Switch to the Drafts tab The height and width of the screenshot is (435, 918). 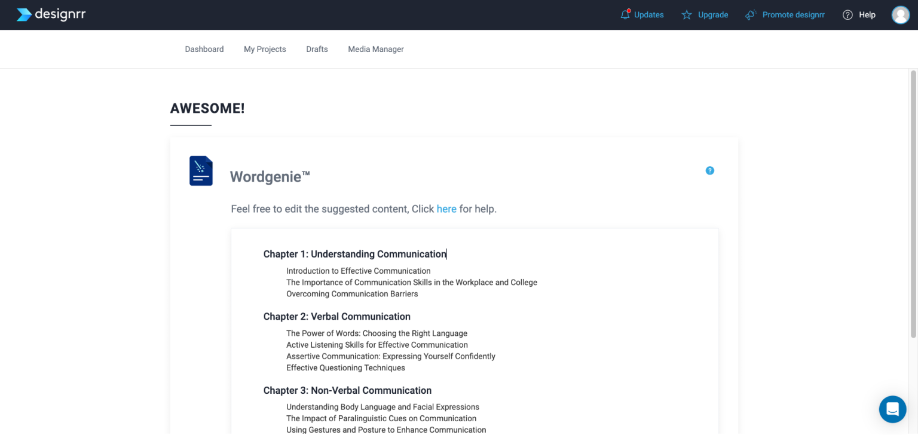(317, 49)
